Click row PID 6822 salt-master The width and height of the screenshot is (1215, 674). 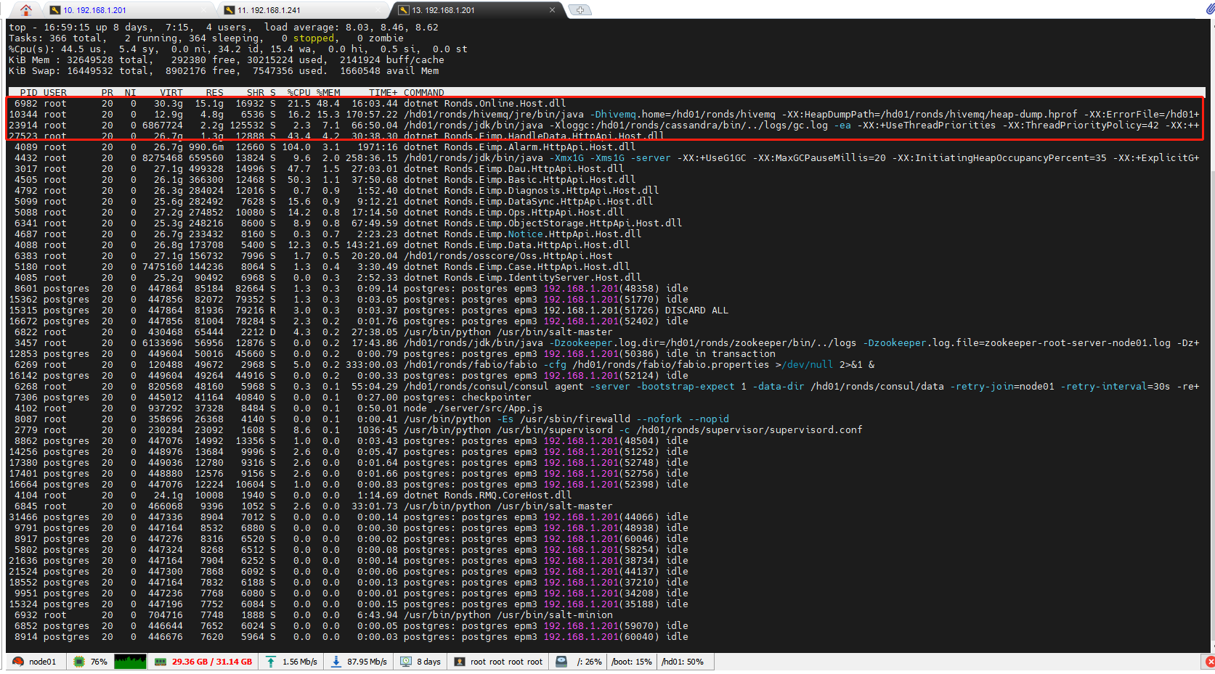604,332
